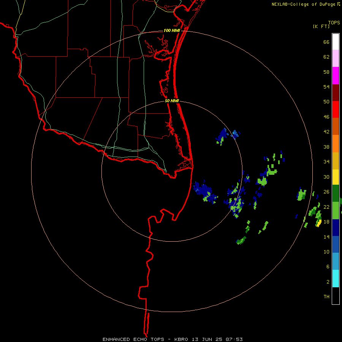
Task: Click the dark green 26 kft legend swatch
Action: (336, 193)
